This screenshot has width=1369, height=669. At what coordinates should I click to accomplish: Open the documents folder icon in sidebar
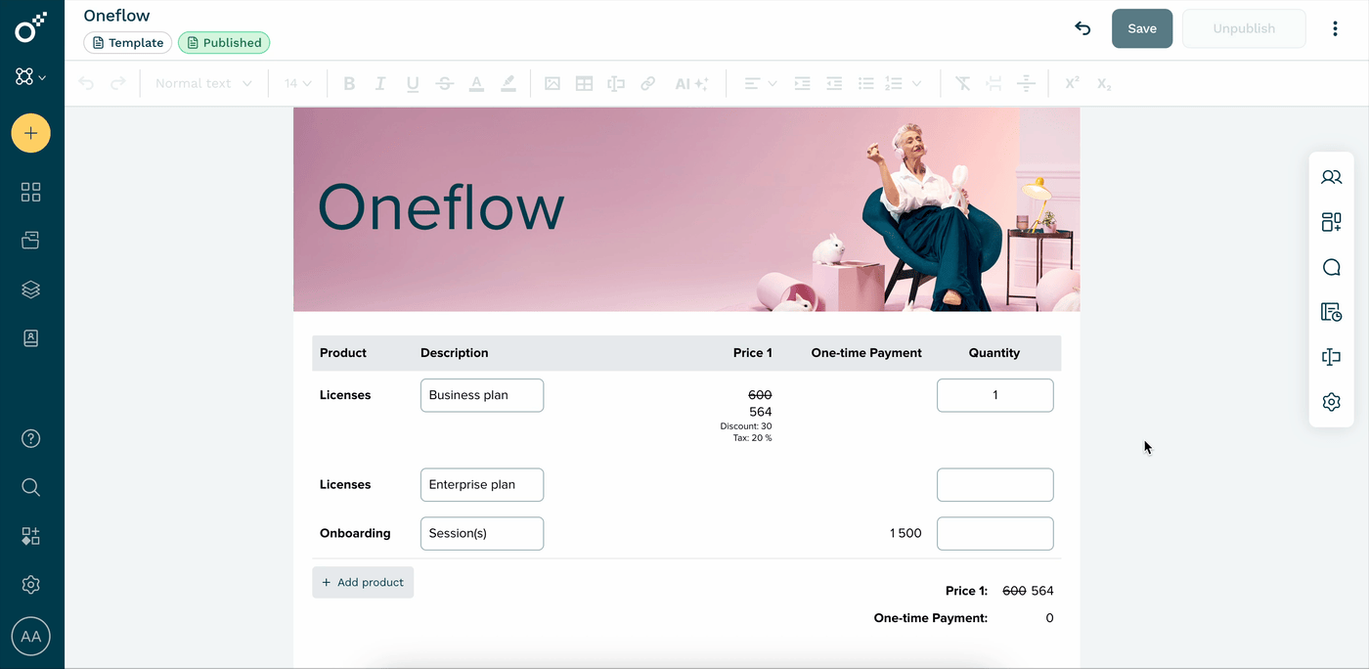click(30, 241)
